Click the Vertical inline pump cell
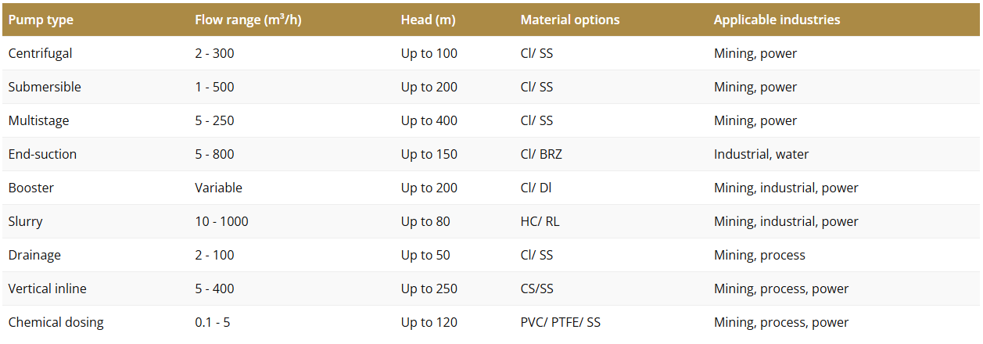The height and width of the screenshot is (344, 983). (x=48, y=288)
